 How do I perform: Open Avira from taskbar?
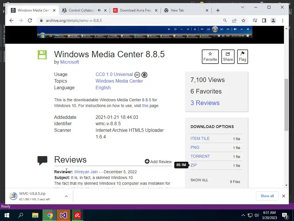click(x=78, y=215)
